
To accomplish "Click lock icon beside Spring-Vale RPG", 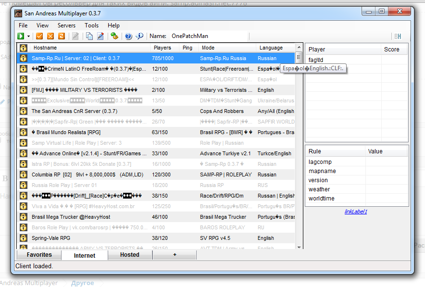I will [x=23, y=238].
